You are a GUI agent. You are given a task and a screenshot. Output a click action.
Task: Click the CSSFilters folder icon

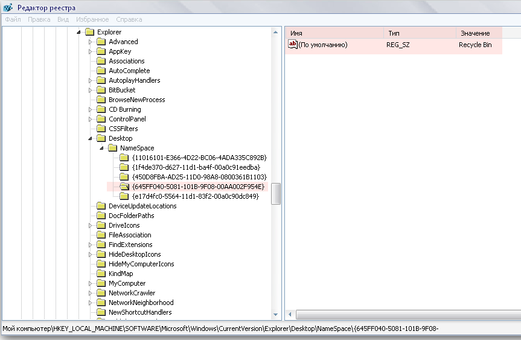pos(101,128)
